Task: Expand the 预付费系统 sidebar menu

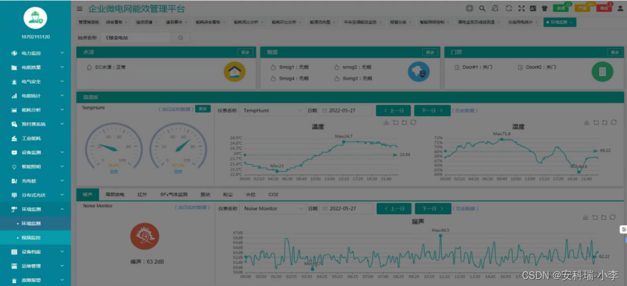Action: coord(35,124)
